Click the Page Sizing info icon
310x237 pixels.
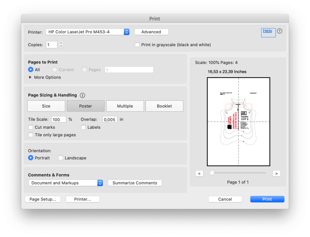click(82, 95)
